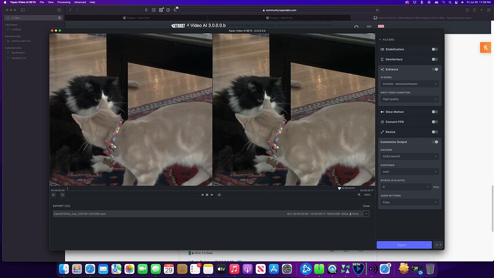This screenshot has width=494, height=278.
Task: Open Music app from the dock
Action: pos(234,269)
